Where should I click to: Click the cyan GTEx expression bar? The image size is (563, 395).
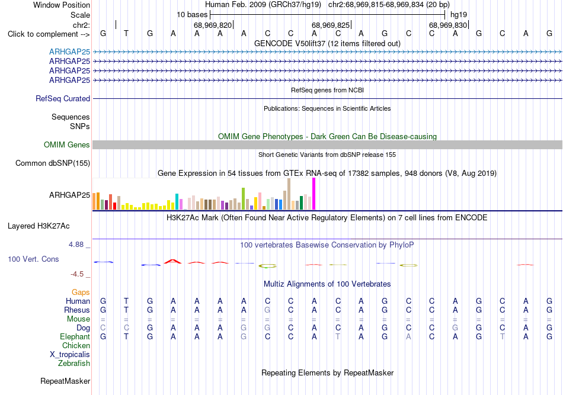click(177, 201)
